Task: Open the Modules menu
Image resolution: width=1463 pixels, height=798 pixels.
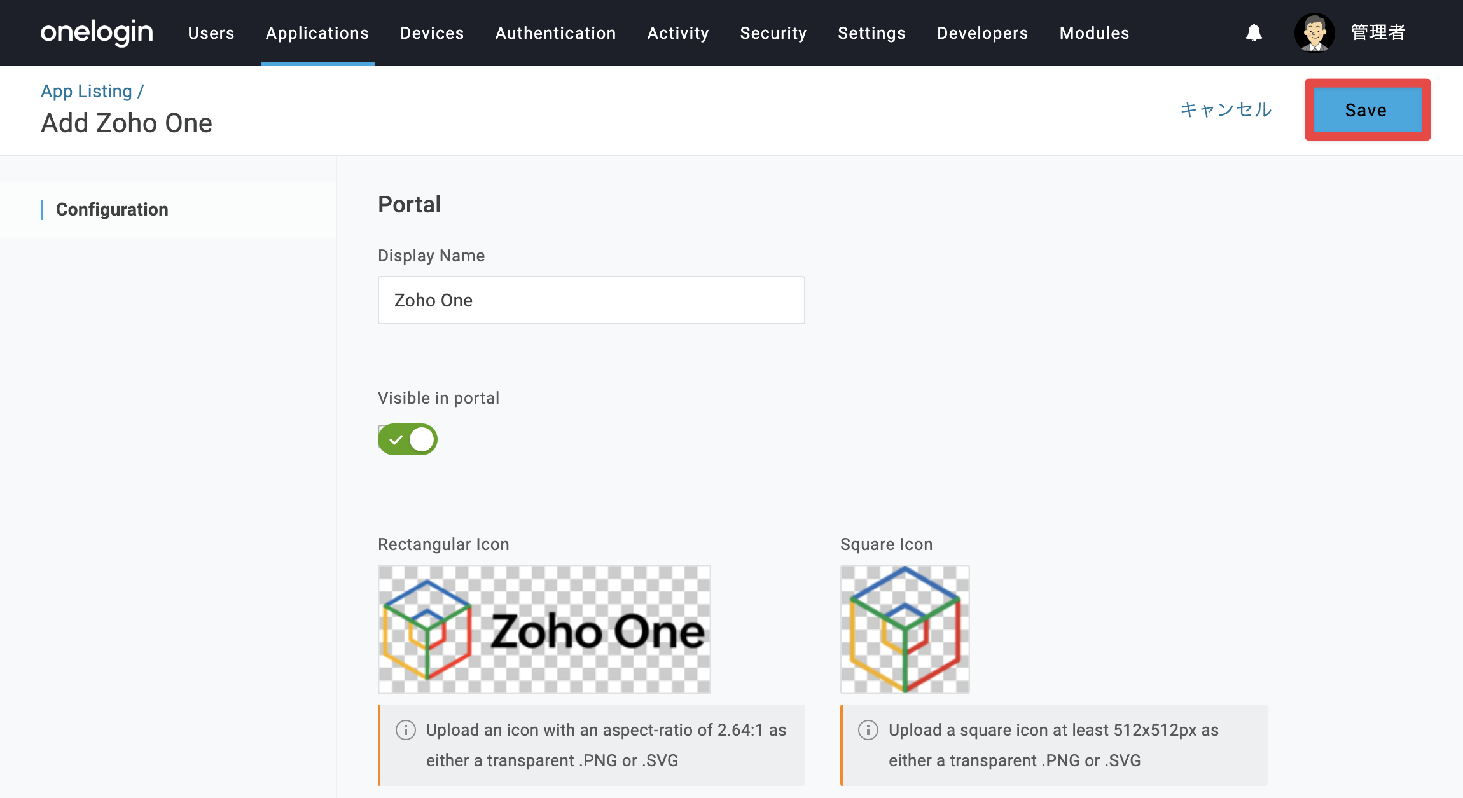Action: point(1094,33)
